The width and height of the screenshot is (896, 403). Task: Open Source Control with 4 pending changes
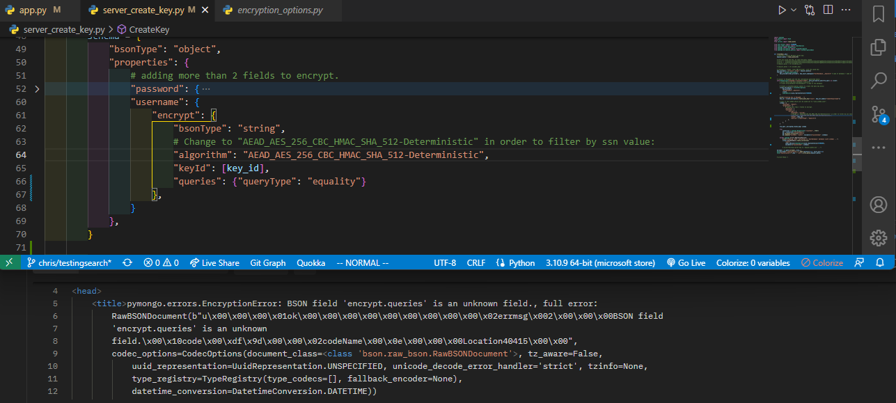(x=879, y=115)
